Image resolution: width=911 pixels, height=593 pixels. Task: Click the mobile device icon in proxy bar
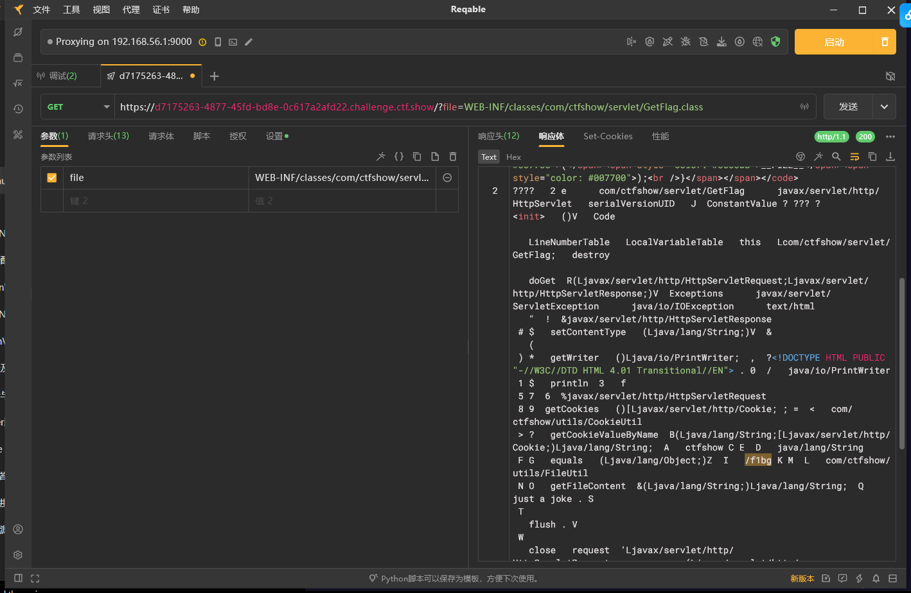coord(218,42)
